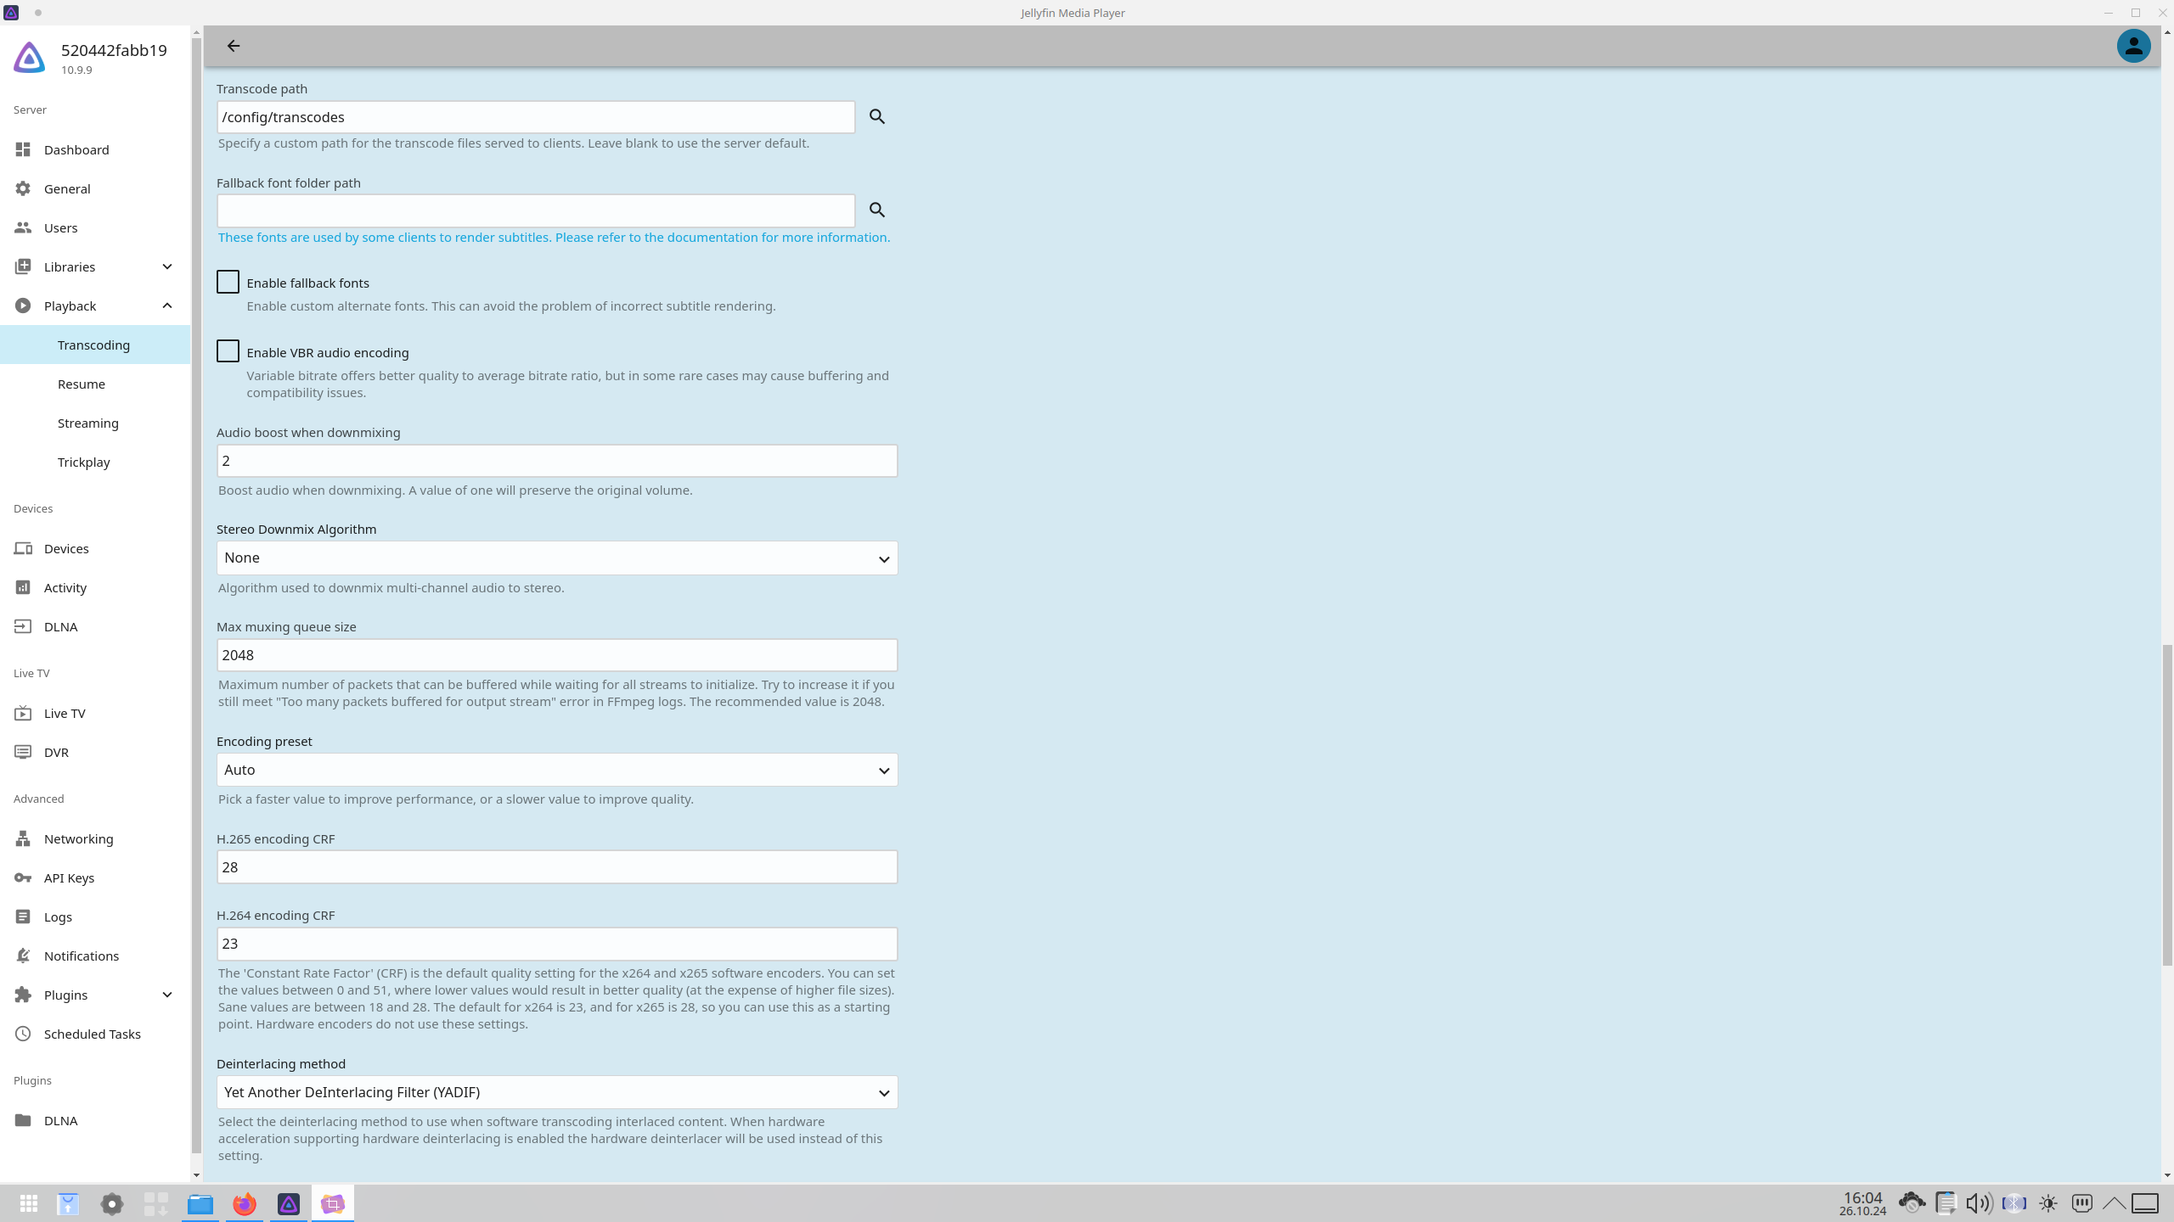The image size is (2174, 1222).
Task: Browse fallback font folder with search icon
Action: point(877,210)
